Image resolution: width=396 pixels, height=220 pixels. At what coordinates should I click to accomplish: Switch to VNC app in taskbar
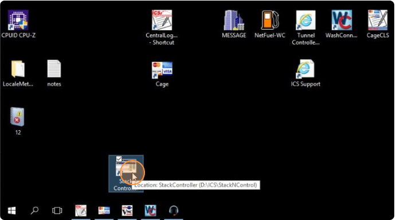coord(127,210)
